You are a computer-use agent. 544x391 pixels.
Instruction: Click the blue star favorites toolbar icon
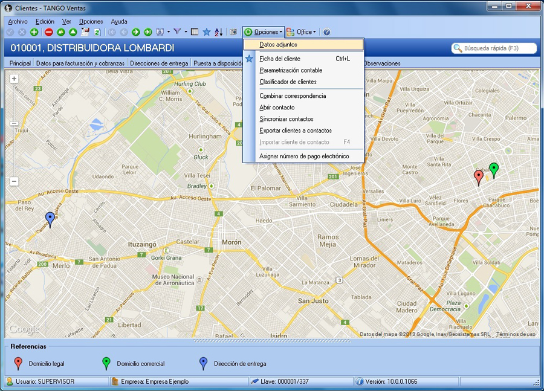click(207, 32)
